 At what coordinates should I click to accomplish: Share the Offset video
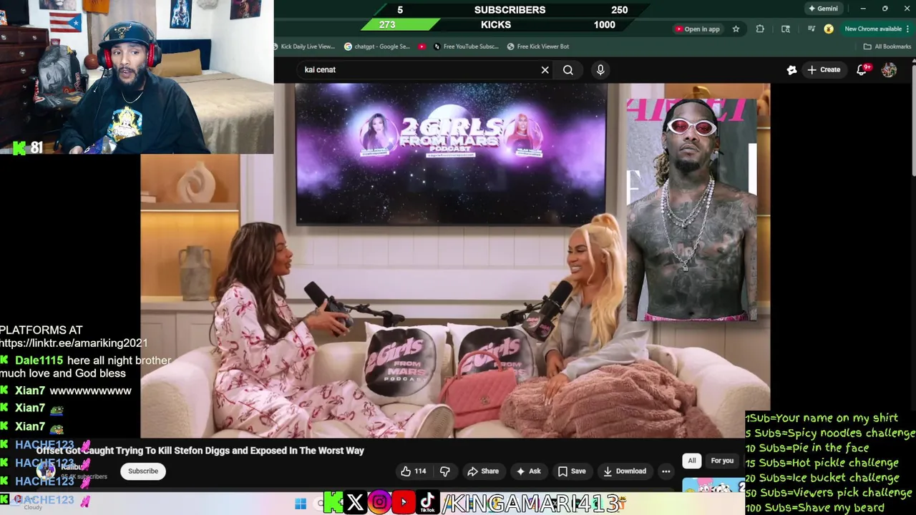click(x=482, y=471)
